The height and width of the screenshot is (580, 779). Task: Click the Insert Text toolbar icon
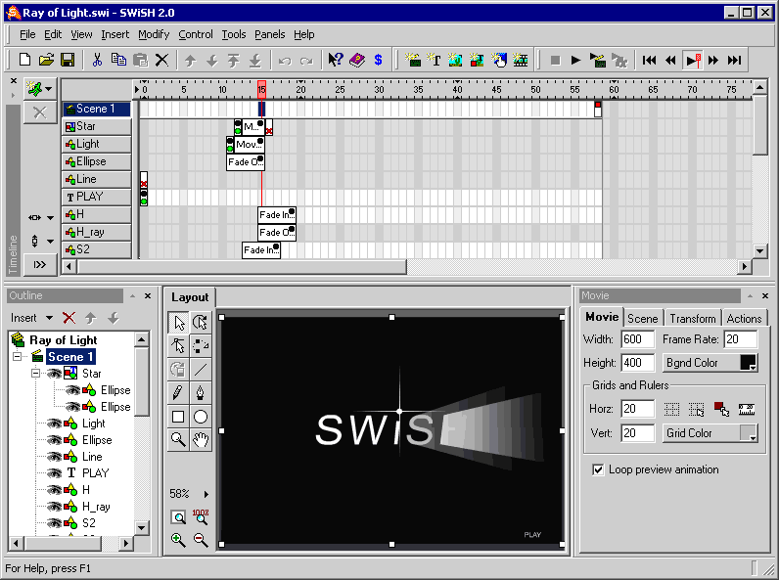(x=434, y=60)
